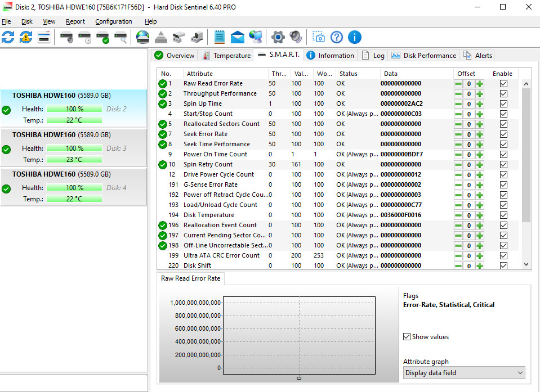540x392 pixels.
Task: Switch to the Information tab
Action: tap(331, 55)
